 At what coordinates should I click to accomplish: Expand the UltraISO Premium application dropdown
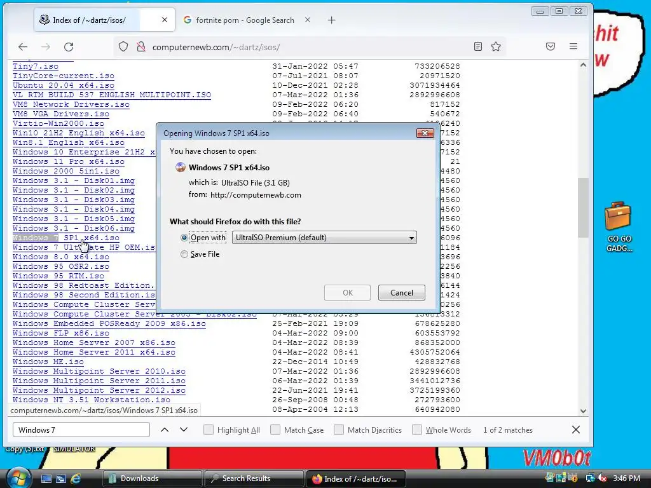click(324, 238)
